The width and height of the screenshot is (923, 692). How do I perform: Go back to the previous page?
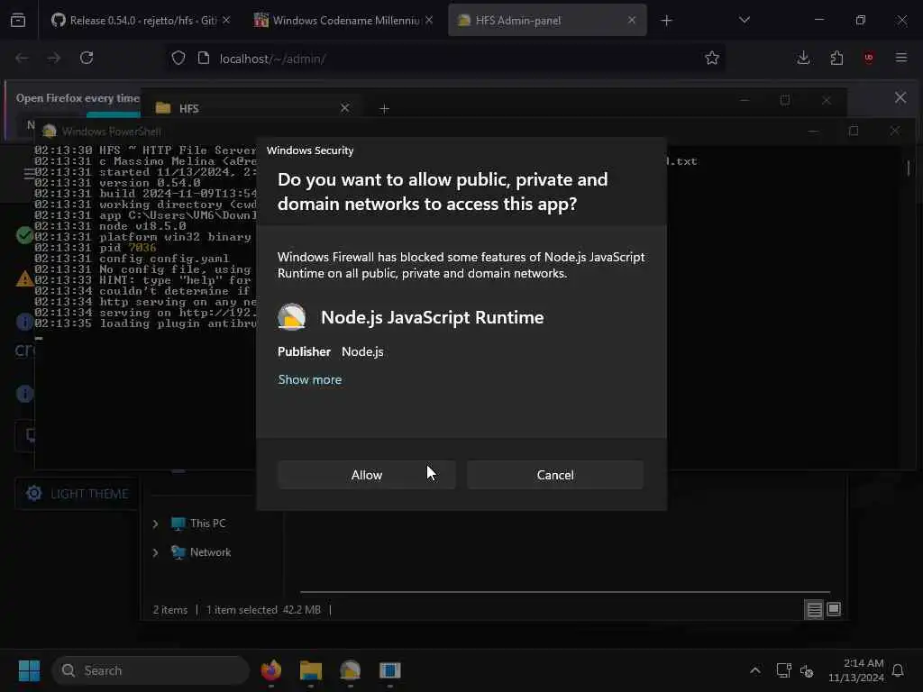point(22,58)
